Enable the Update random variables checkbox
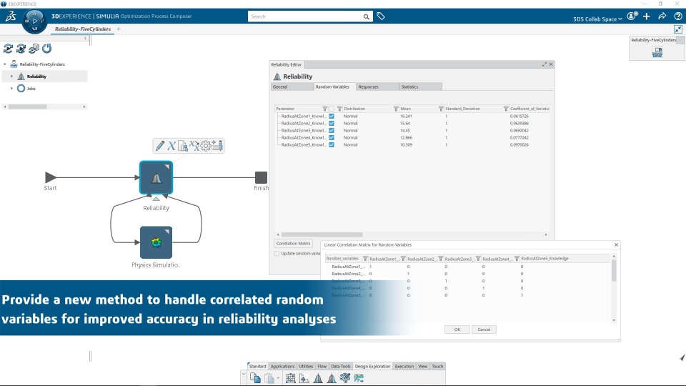686x386 pixels. [x=277, y=253]
